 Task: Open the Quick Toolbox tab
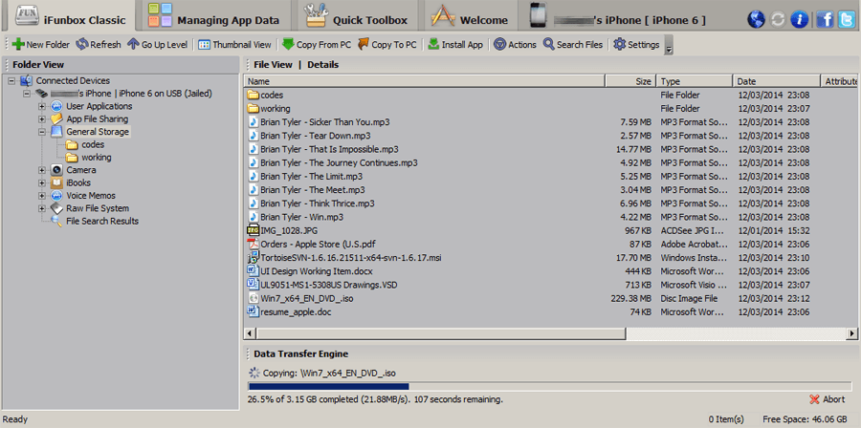click(357, 16)
